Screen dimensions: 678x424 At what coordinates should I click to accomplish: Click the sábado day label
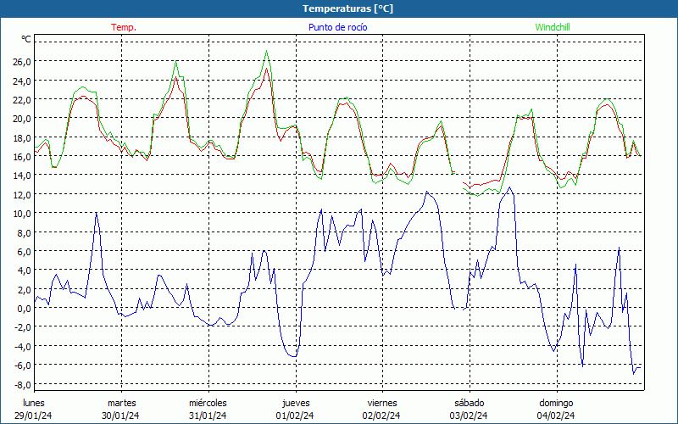pyautogui.click(x=470, y=403)
